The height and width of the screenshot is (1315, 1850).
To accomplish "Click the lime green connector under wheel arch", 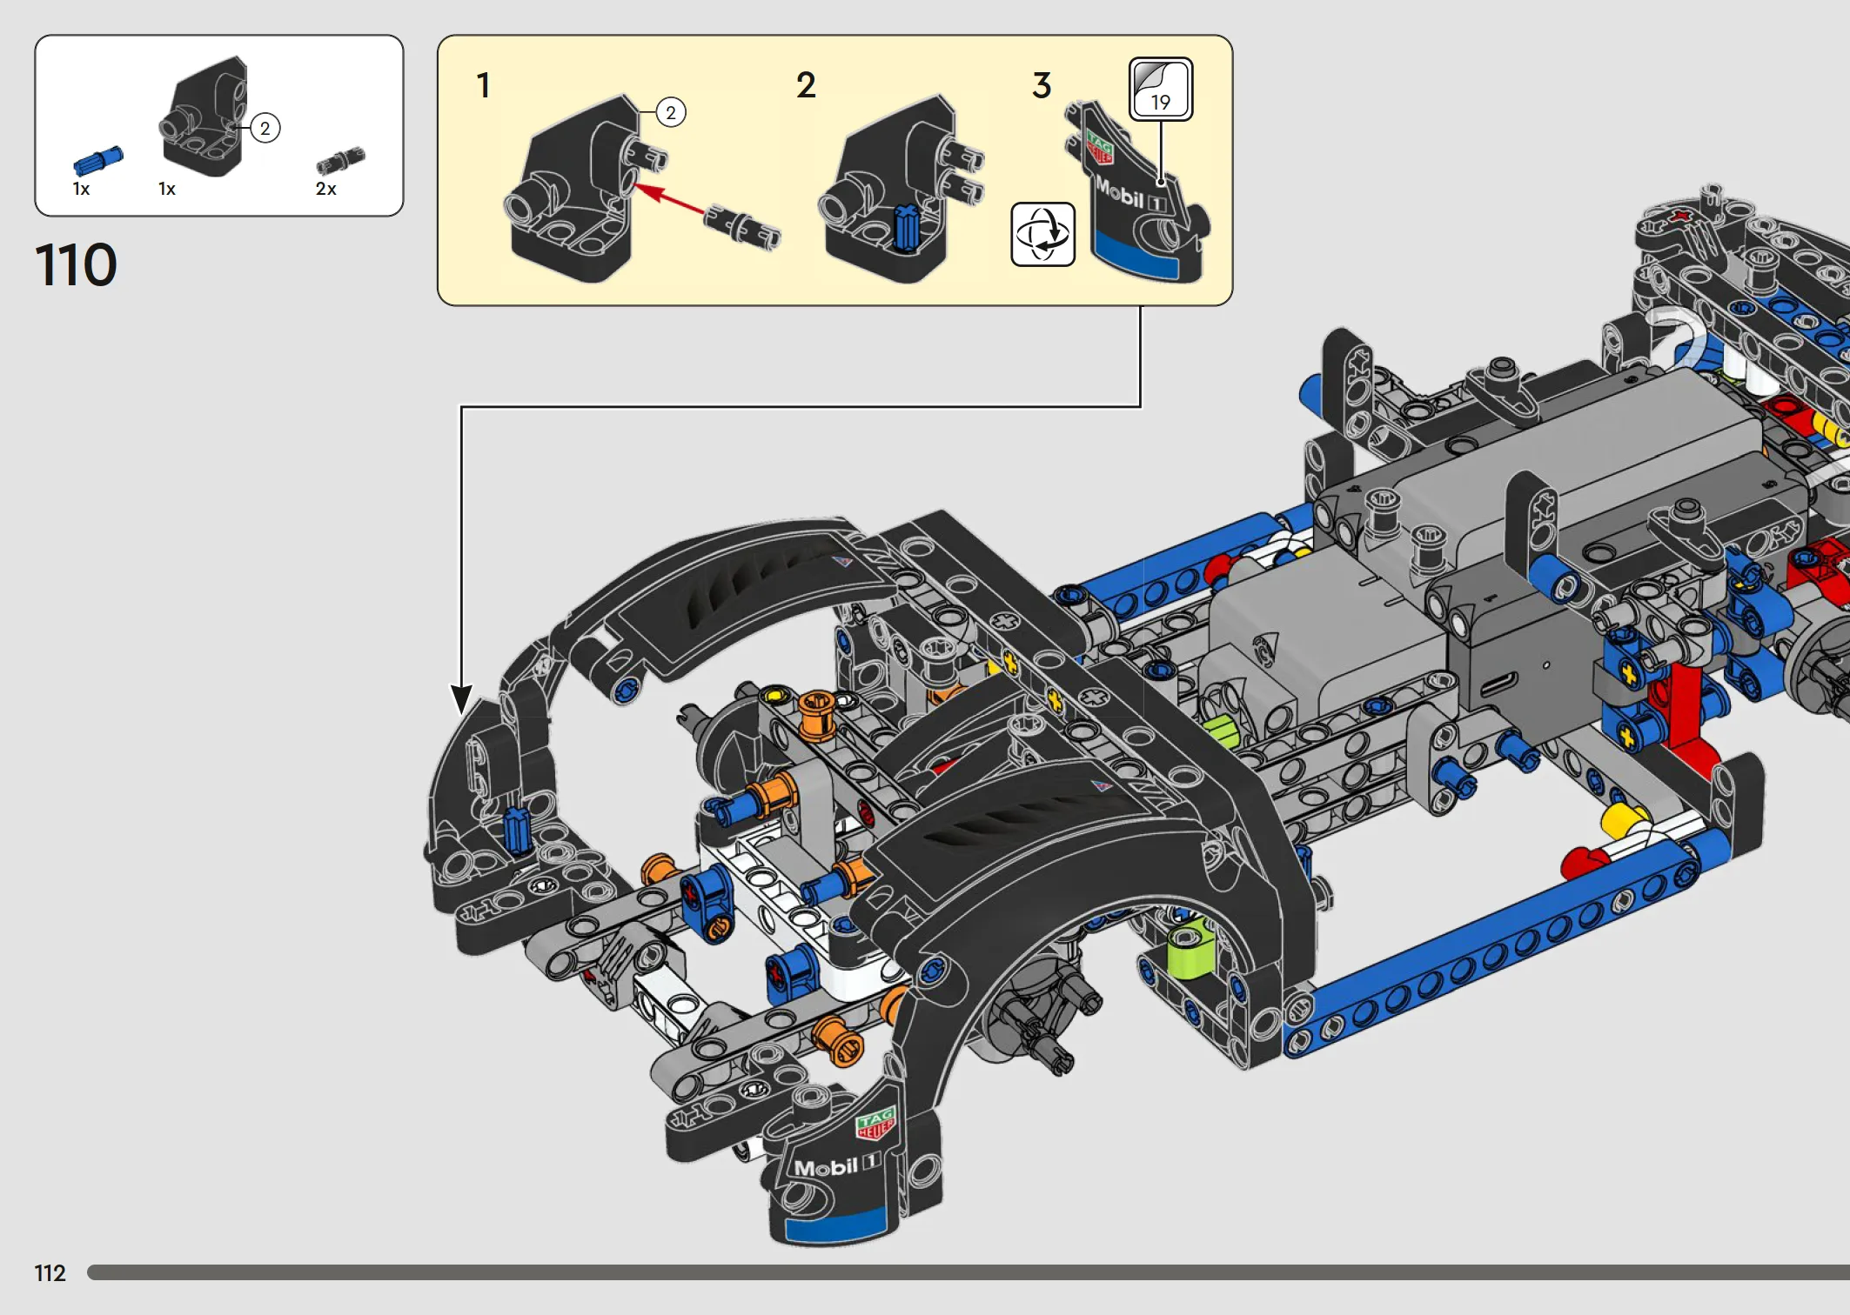I will (1189, 949).
